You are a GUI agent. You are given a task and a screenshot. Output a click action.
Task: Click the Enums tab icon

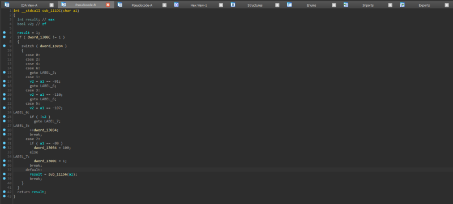point(289,5)
